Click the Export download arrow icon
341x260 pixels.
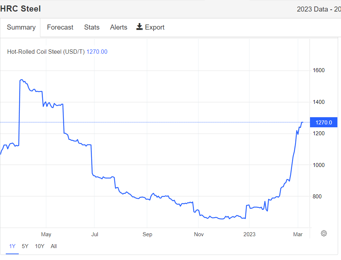[139, 27]
